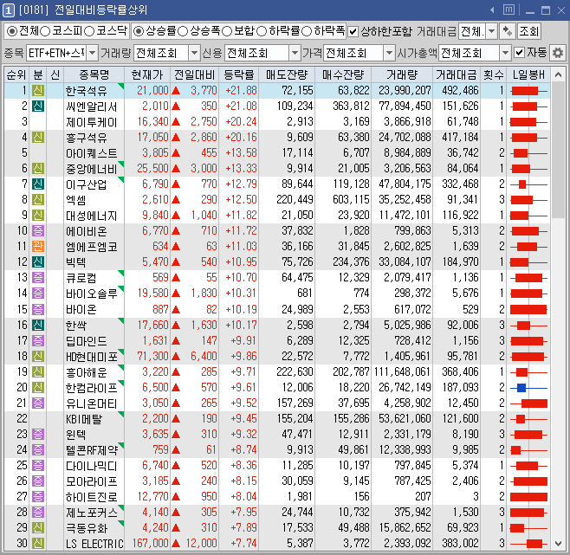Image resolution: width=570 pixels, height=555 pixels.
Task: Click the 신 badge for 한국석유
Action: [x=38, y=90]
